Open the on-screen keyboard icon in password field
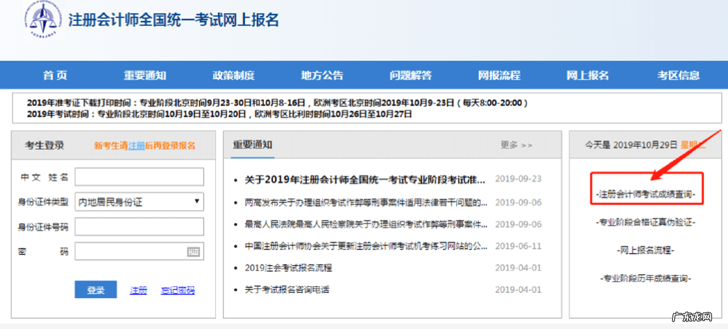 pos(193,251)
